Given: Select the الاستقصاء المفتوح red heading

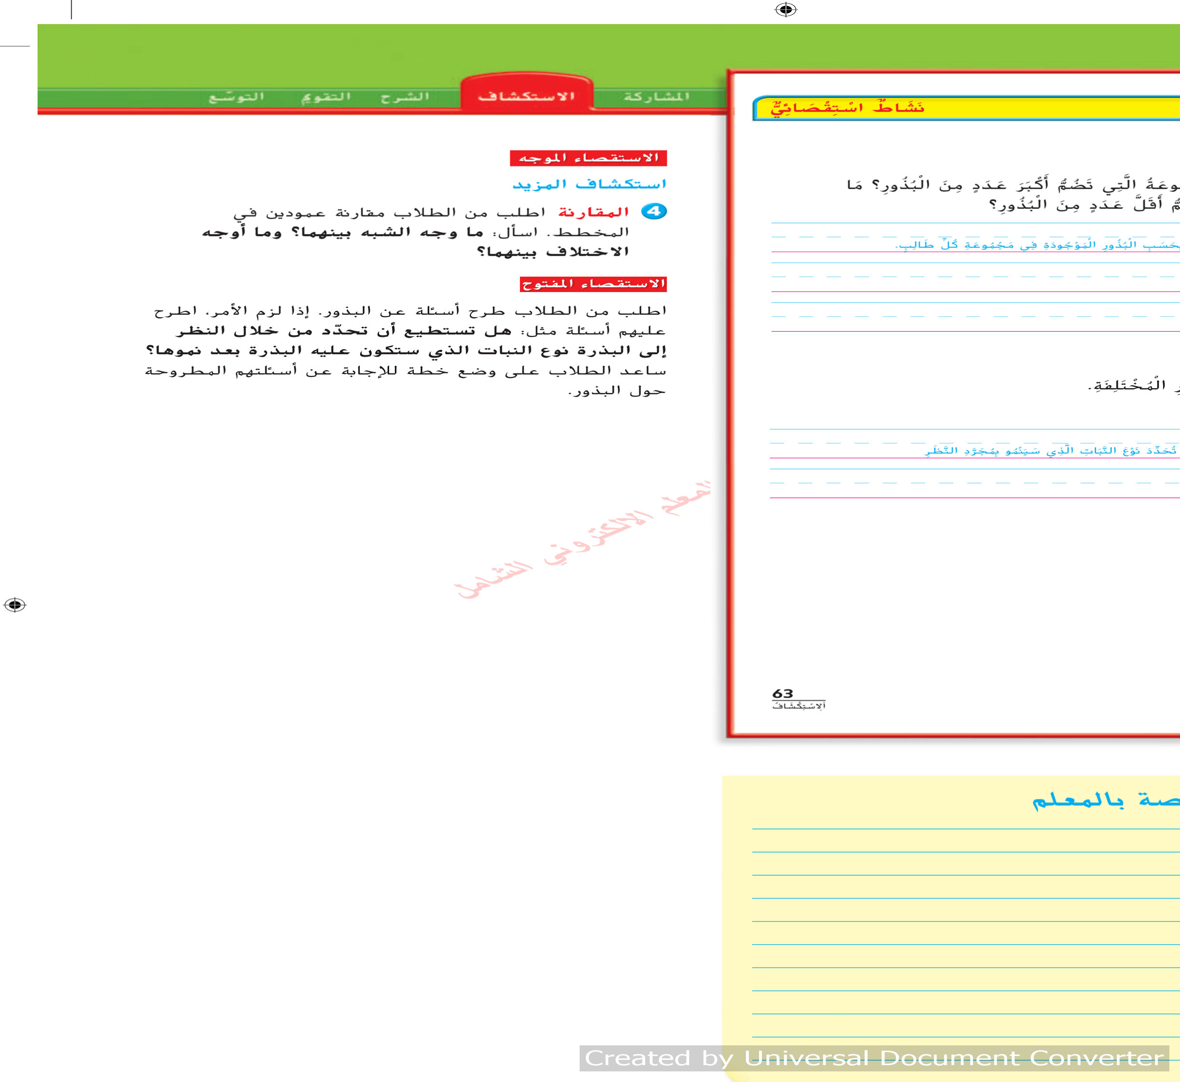Looking at the screenshot, I should (593, 284).
